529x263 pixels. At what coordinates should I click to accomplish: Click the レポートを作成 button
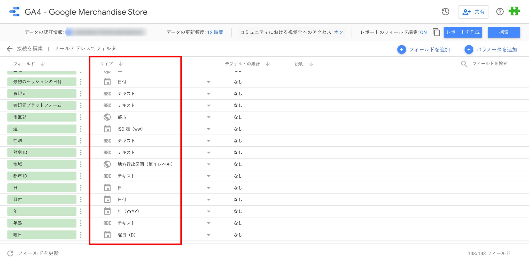[x=463, y=32]
